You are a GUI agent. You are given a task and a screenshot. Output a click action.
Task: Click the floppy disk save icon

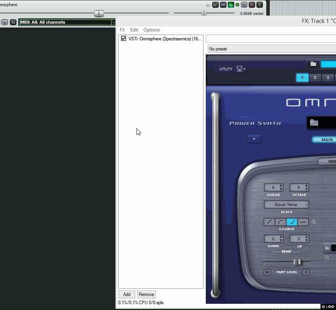point(240,69)
